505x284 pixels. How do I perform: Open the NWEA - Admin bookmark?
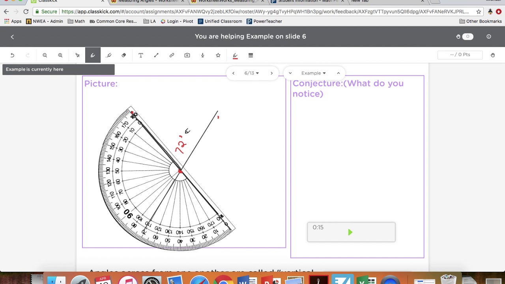(x=45, y=21)
